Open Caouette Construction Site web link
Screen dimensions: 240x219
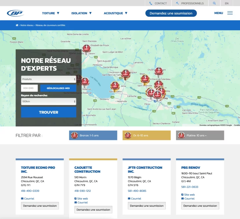pyautogui.click(x=82, y=198)
